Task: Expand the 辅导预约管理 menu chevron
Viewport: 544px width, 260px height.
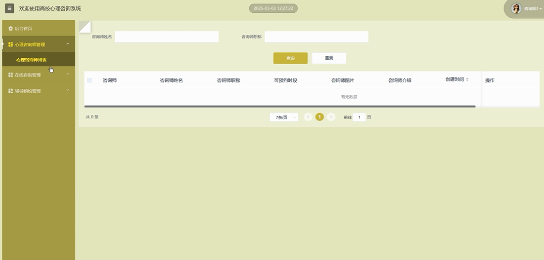Action: coord(68,90)
